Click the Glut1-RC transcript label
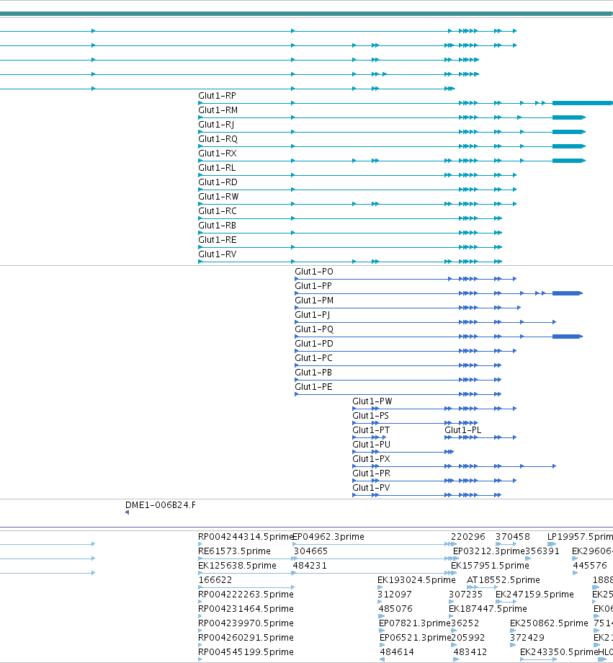613x663 pixels. pos(218,211)
